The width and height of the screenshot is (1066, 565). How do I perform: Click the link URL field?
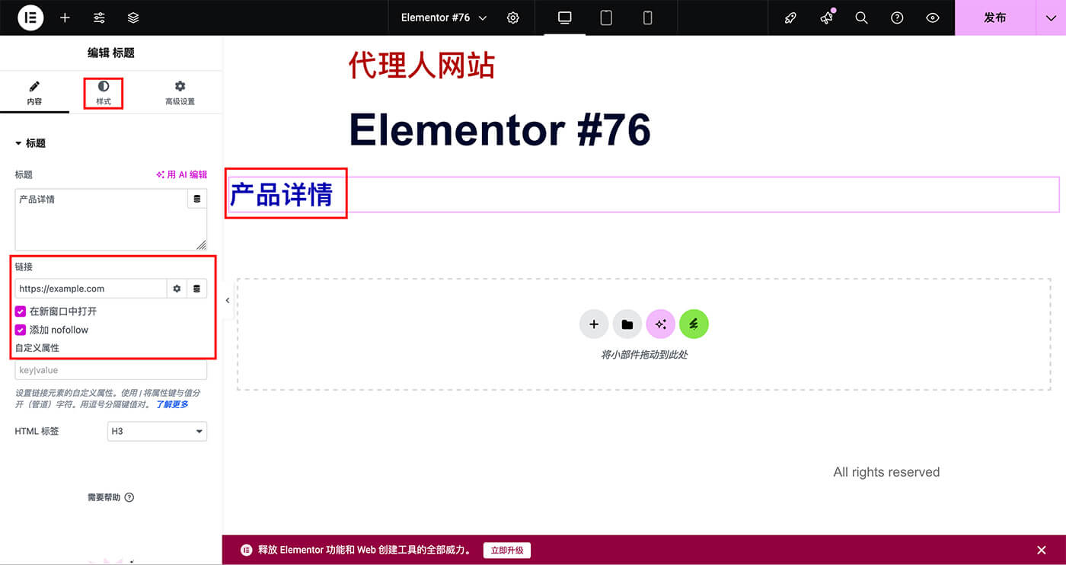coord(91,289)
